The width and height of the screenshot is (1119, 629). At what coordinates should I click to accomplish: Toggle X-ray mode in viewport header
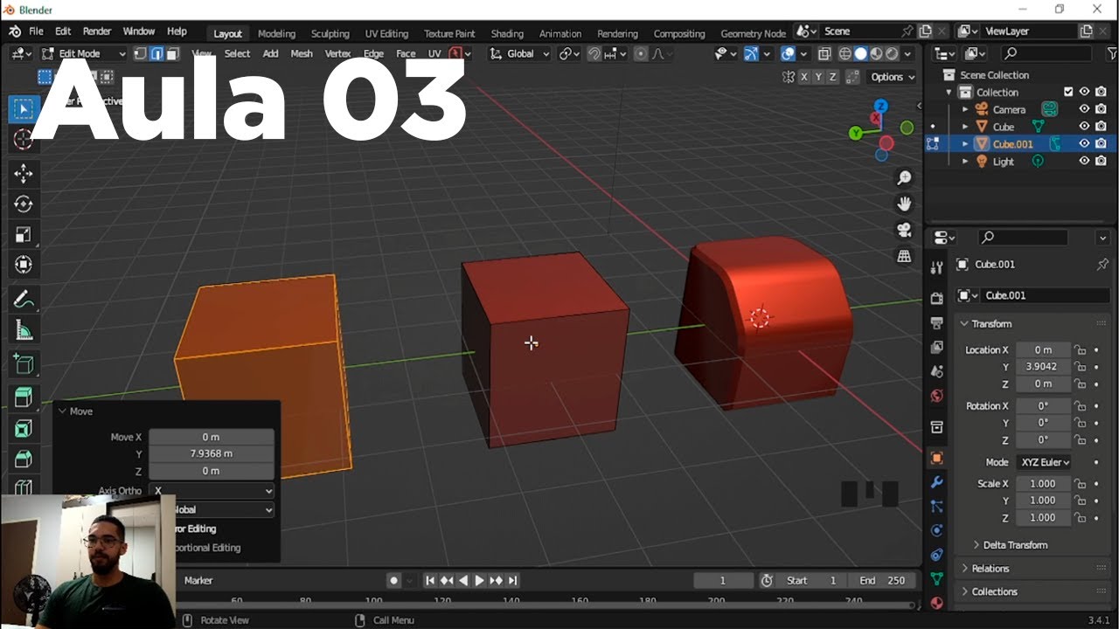tap(824, 54)
